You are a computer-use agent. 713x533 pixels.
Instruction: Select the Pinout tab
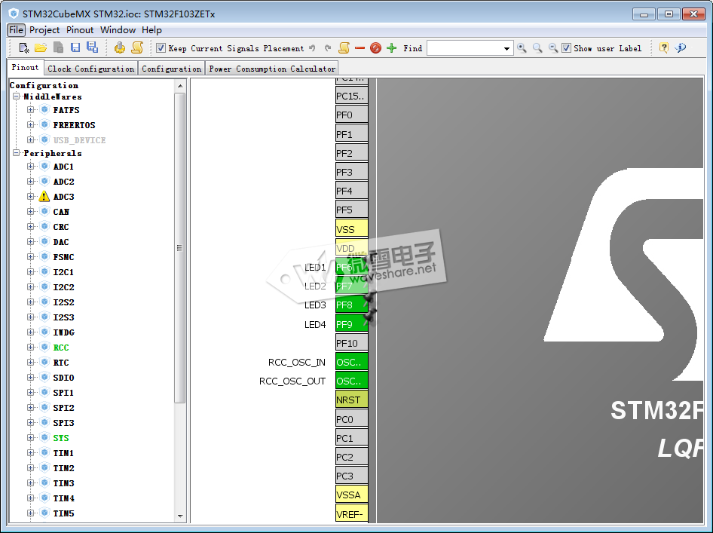25,67
